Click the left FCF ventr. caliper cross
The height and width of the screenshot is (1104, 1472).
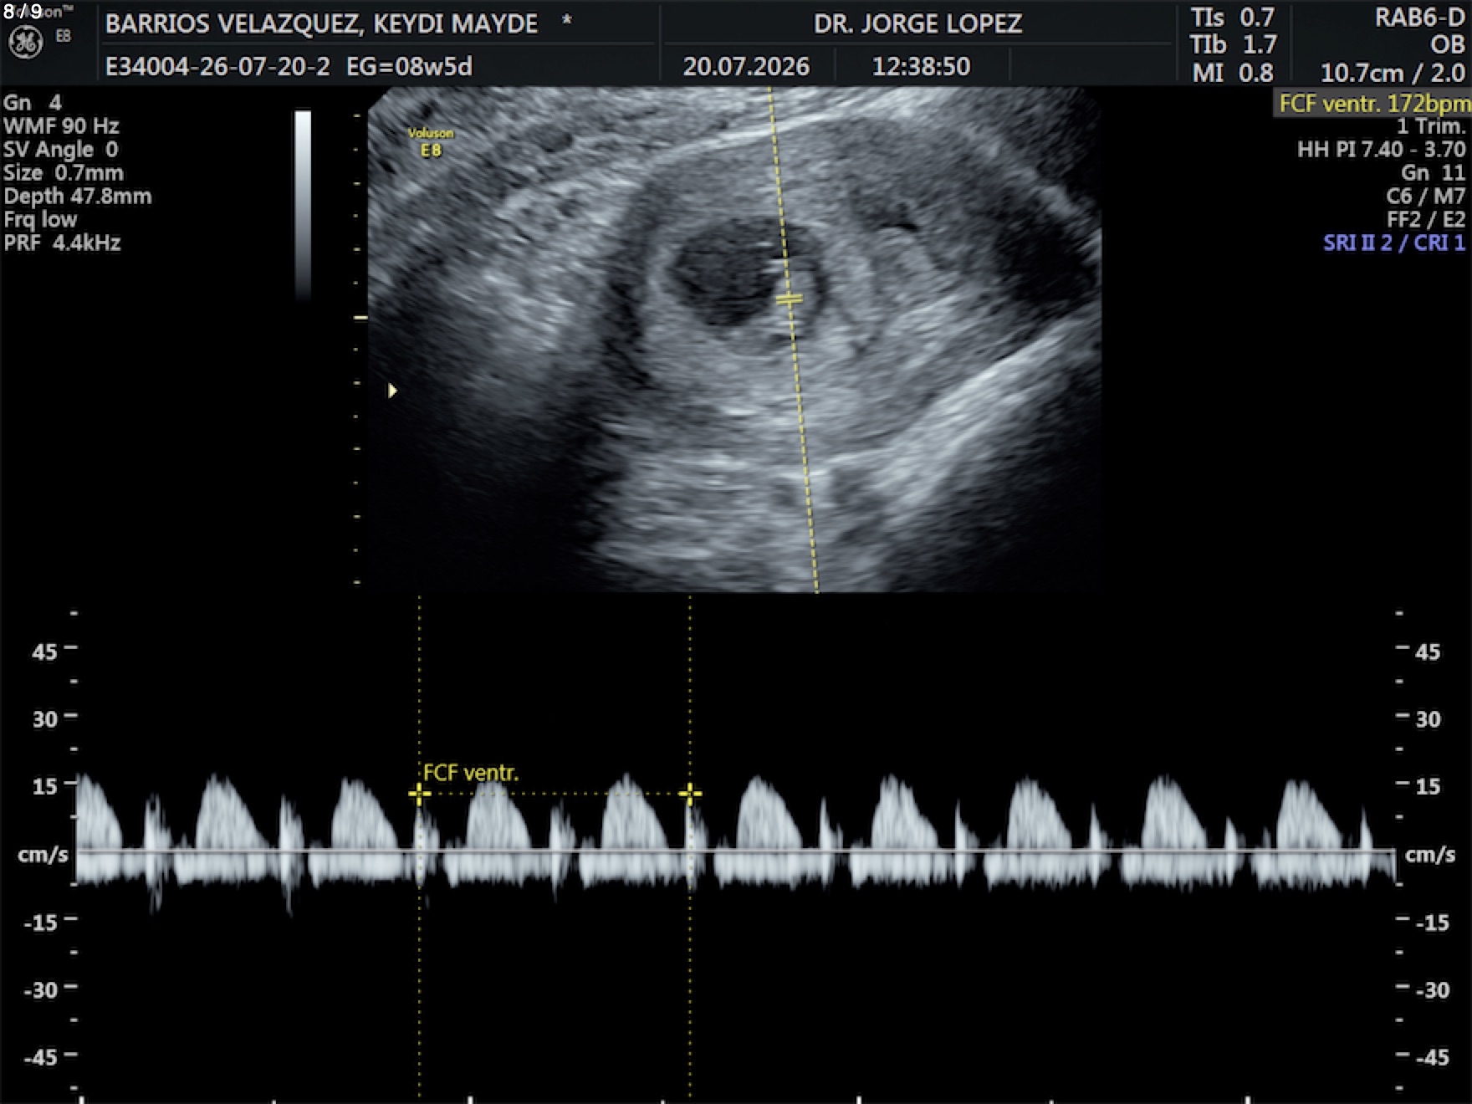[419, 793]
